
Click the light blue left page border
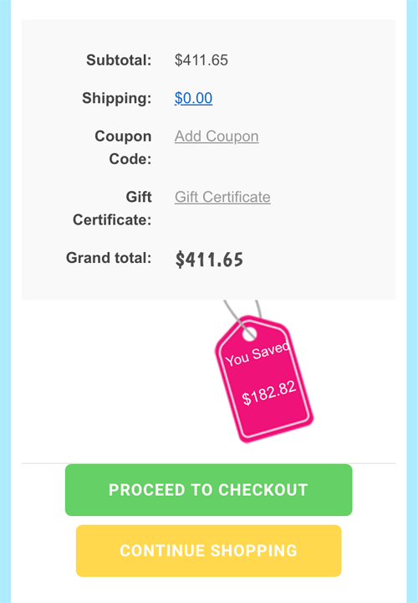5,301
